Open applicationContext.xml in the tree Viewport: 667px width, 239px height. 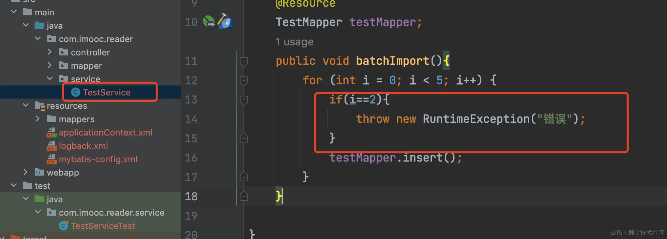click(106, 133)
